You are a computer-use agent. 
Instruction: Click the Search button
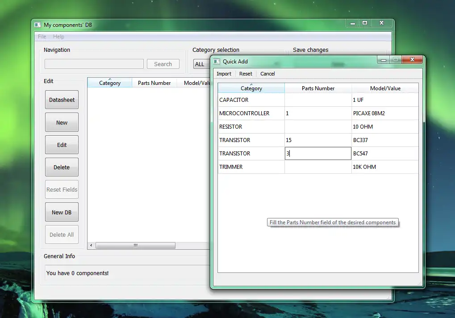coord(163,64)
